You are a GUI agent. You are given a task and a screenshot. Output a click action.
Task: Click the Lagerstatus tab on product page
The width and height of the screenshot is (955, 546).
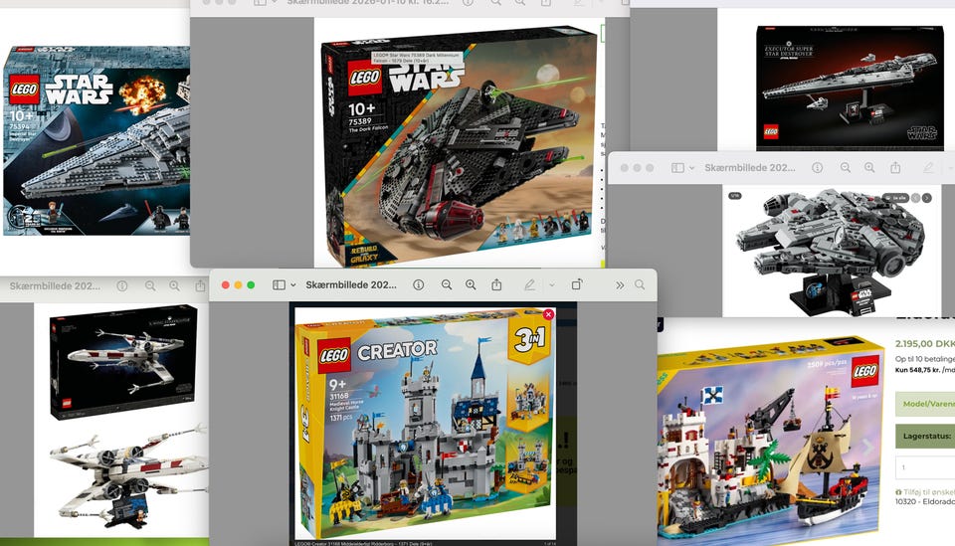tap(927, 436)
